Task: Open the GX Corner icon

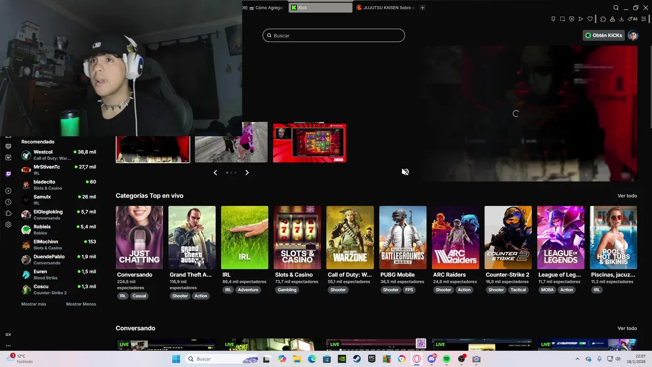Action: coord(8,334)
